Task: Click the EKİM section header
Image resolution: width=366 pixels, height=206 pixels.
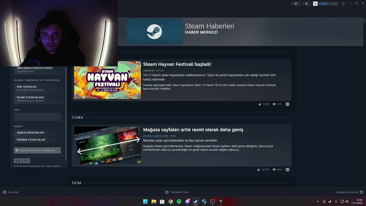Action: click(77, 183)
